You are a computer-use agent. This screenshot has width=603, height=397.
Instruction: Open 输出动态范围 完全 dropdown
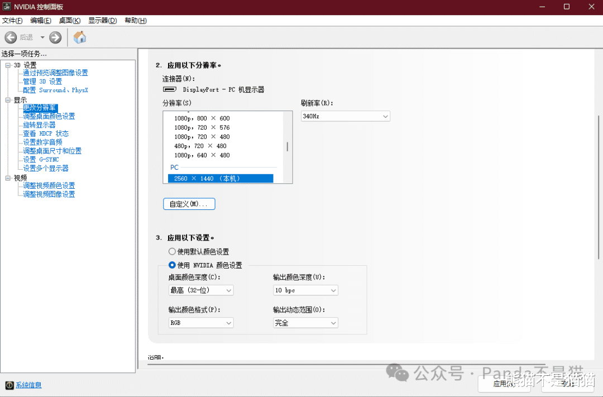pyautogui.click(x=305, y=323)
